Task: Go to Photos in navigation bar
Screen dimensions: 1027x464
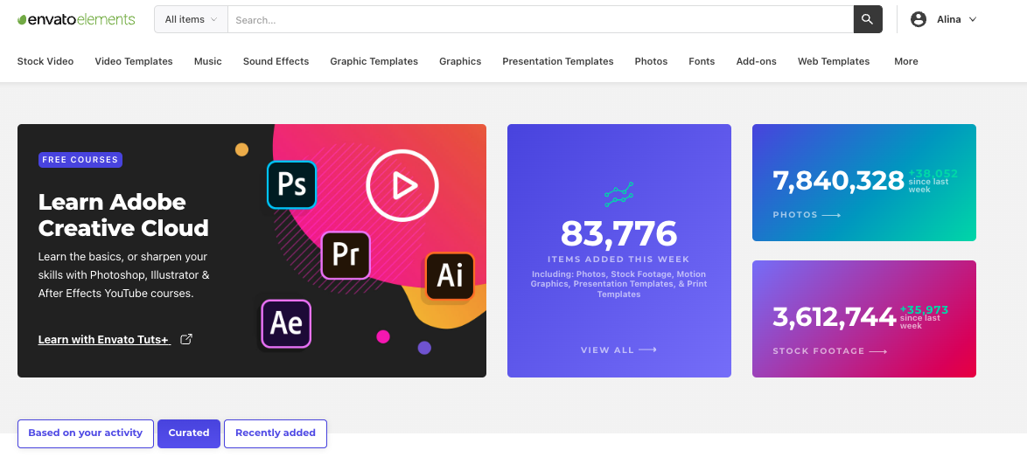Action: click(x=651, y=61)
